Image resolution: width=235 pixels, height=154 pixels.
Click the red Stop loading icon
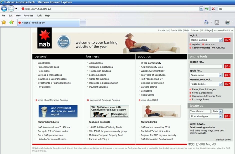tap(213, 9)
